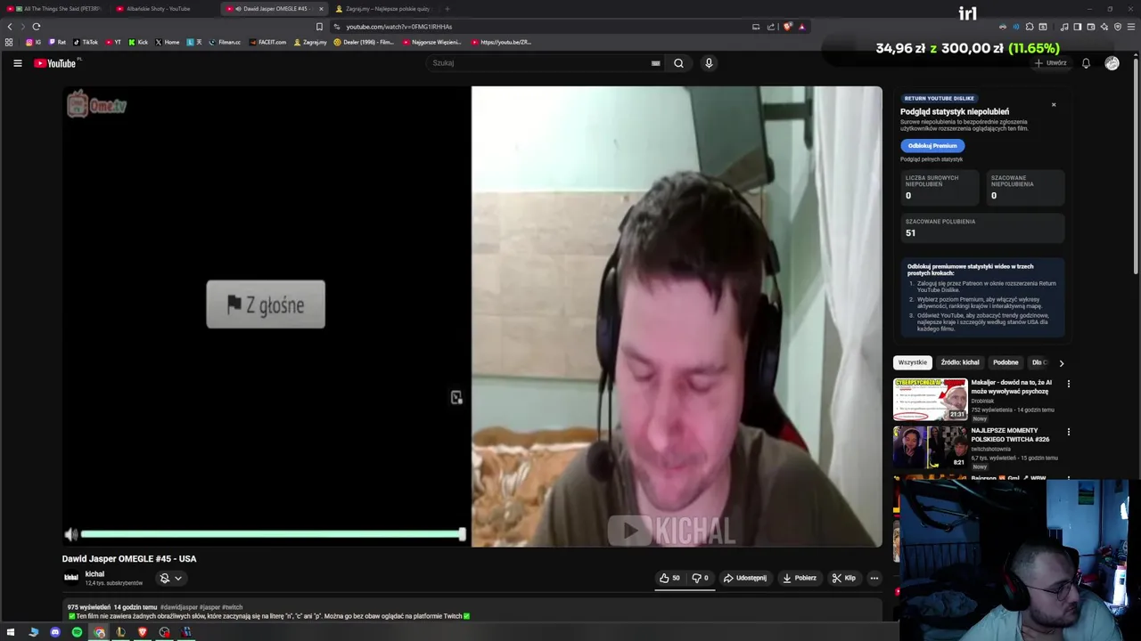This screenshot has height=641, width=1141.
Task: Adjust the green Ome.tv volume slider
Action: (x=272, y=534)
